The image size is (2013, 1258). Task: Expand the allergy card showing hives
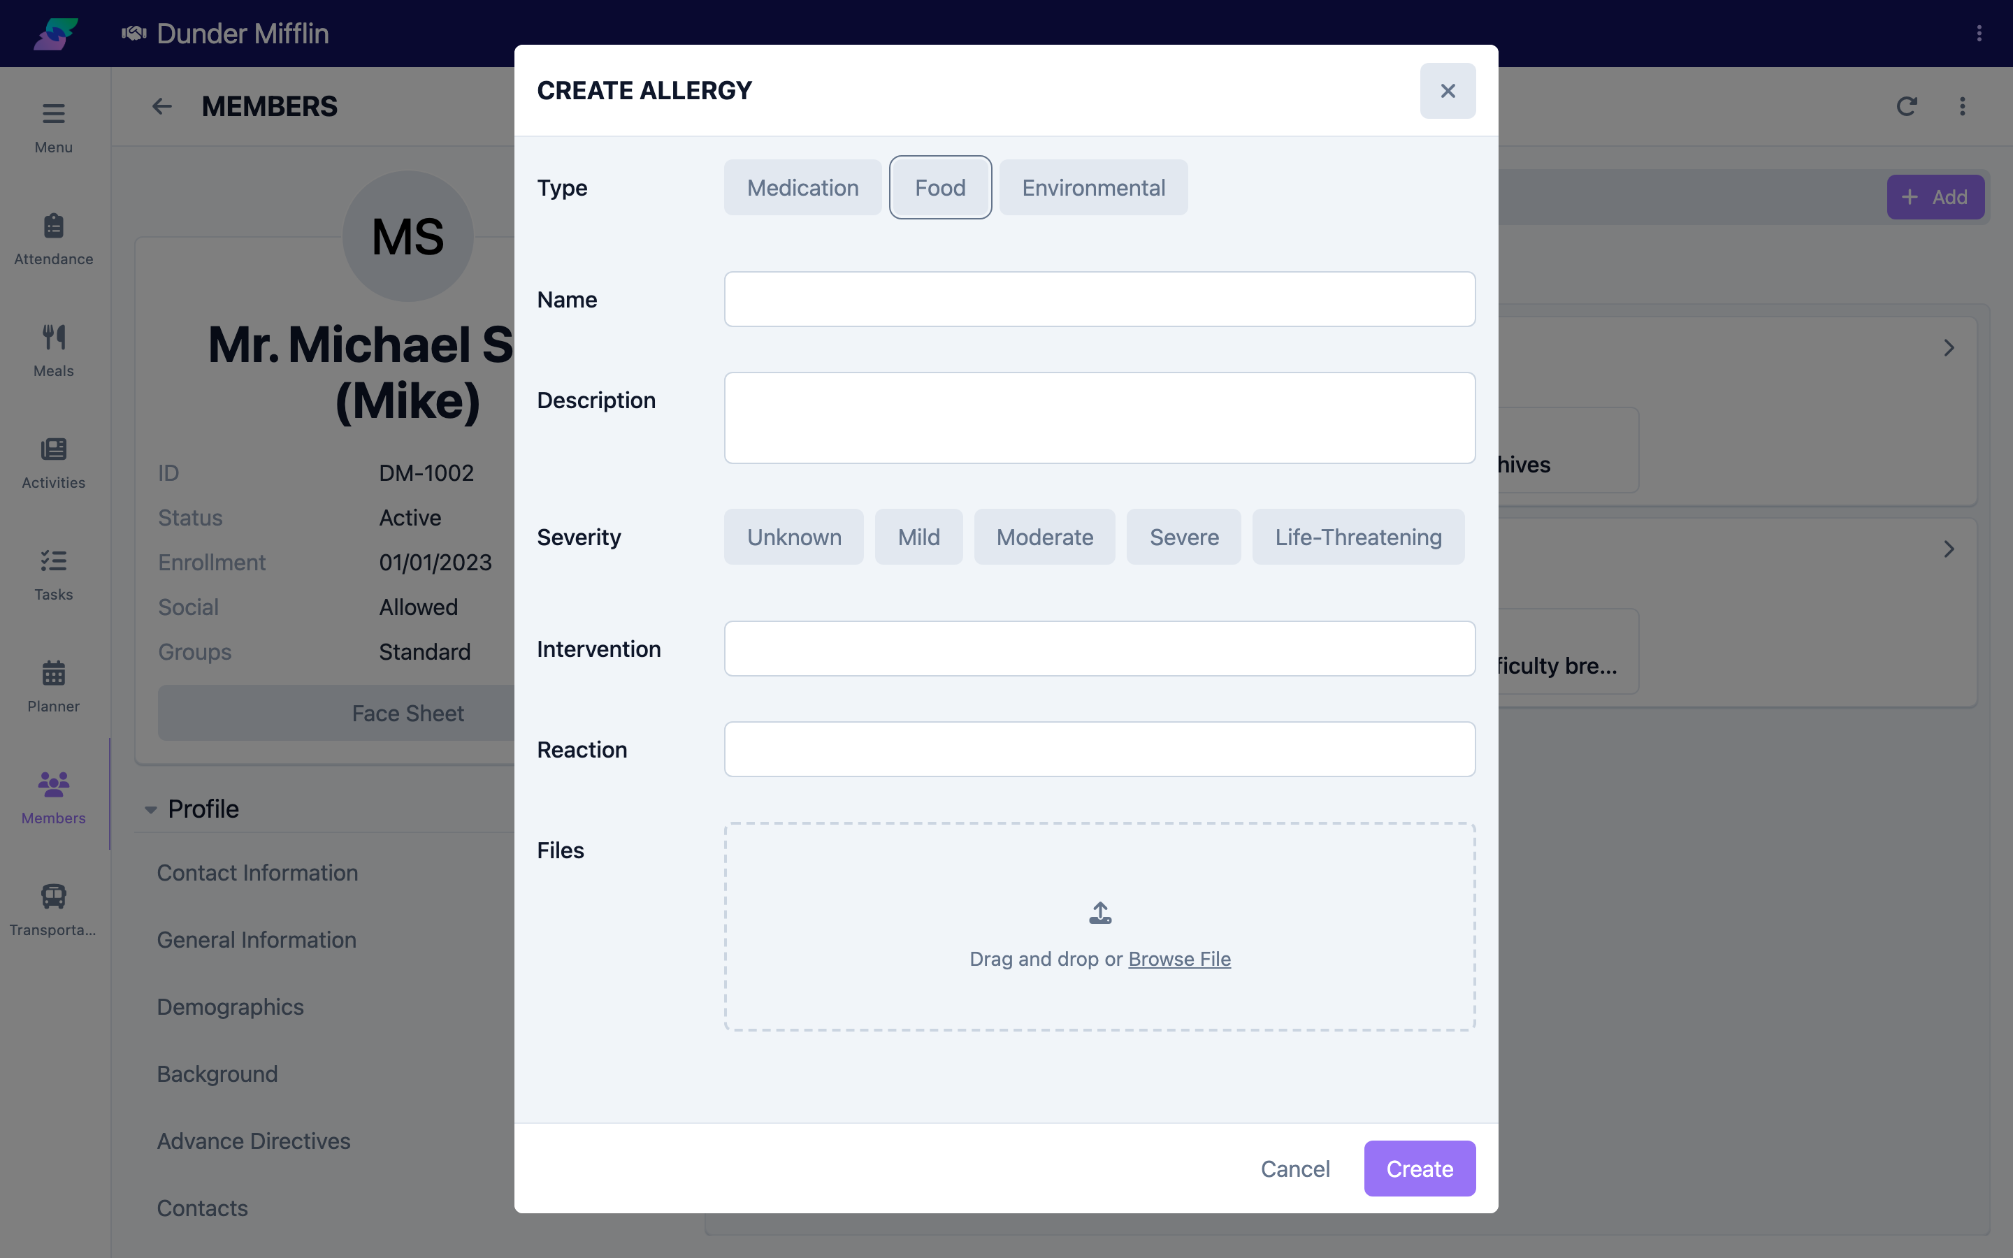point(1948,348)
